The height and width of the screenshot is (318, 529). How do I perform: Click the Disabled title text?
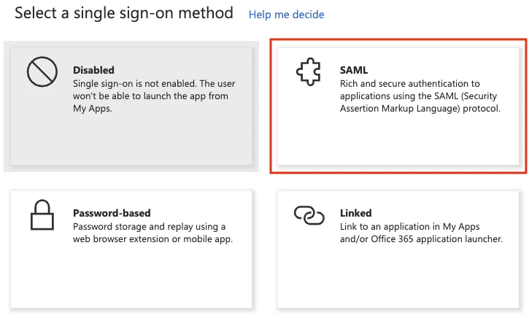93,70
